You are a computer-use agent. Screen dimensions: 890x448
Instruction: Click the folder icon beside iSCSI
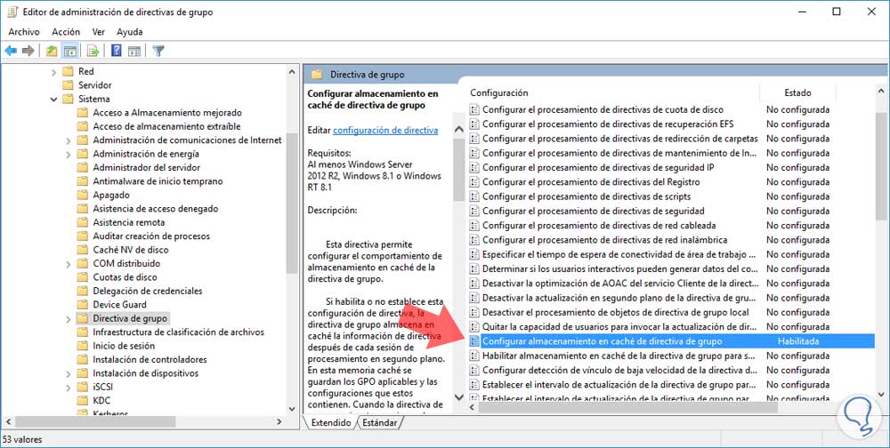pyautogui.click(x=83, y=387)
